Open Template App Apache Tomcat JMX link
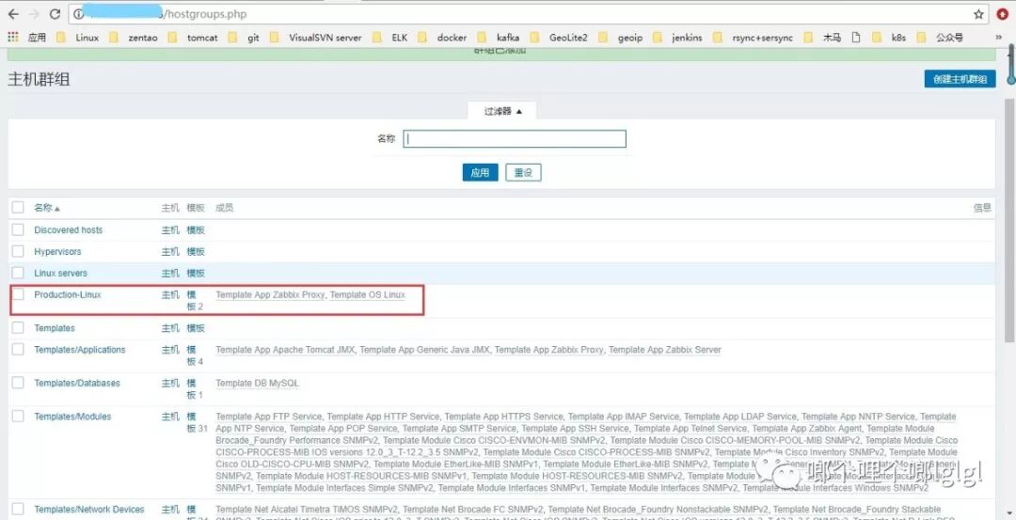This screenshot has height=520, width=1016. pyautogui.click(x=285, y=350)
